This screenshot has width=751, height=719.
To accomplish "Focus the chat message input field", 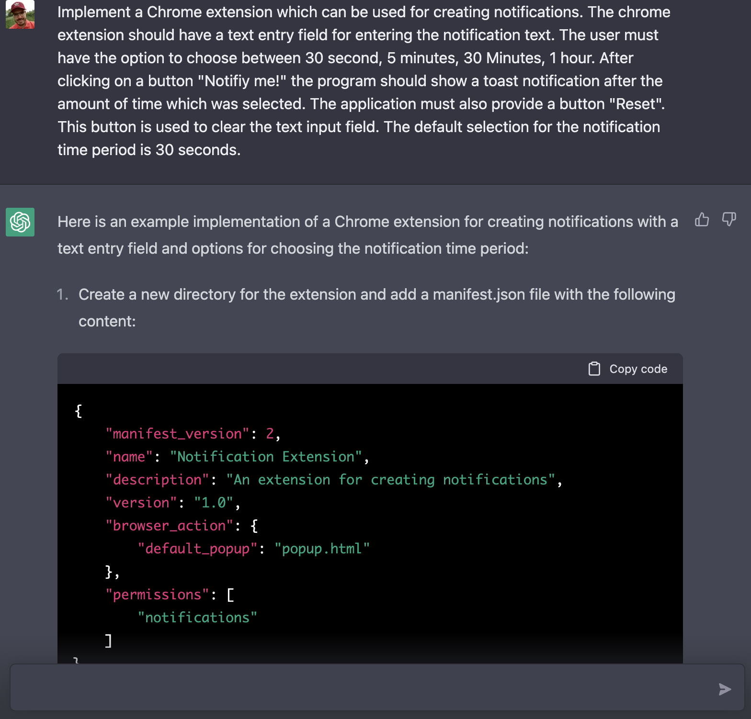I will point(377,687).
